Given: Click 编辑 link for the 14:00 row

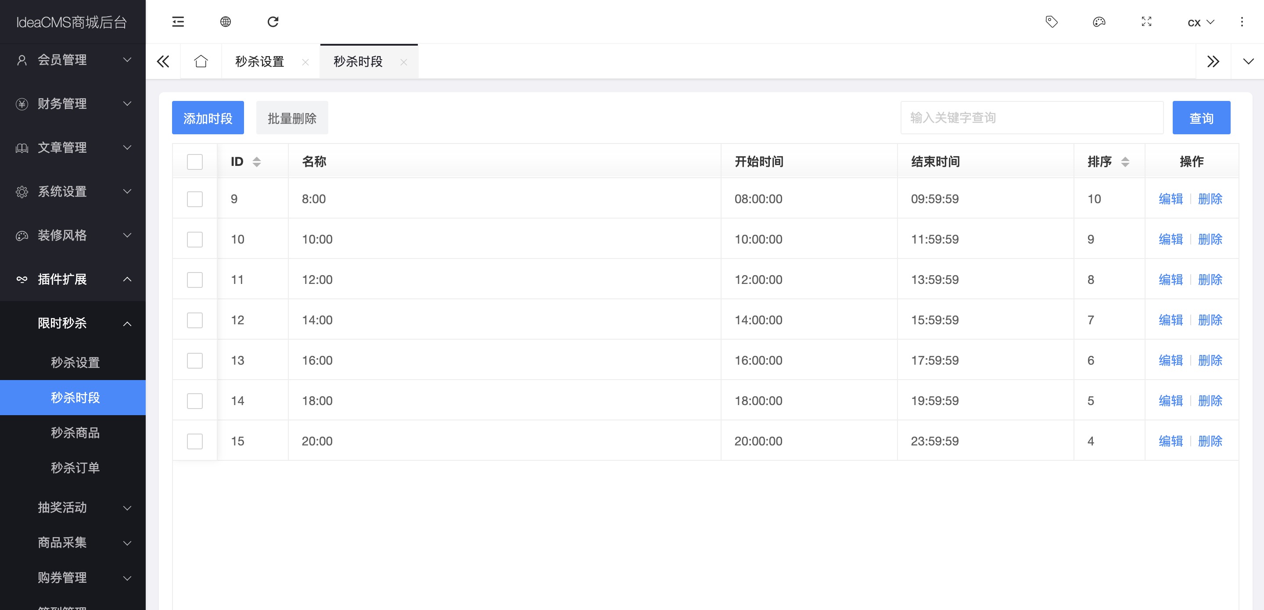Looking at the screenshot, I should tap(1170, 320).
